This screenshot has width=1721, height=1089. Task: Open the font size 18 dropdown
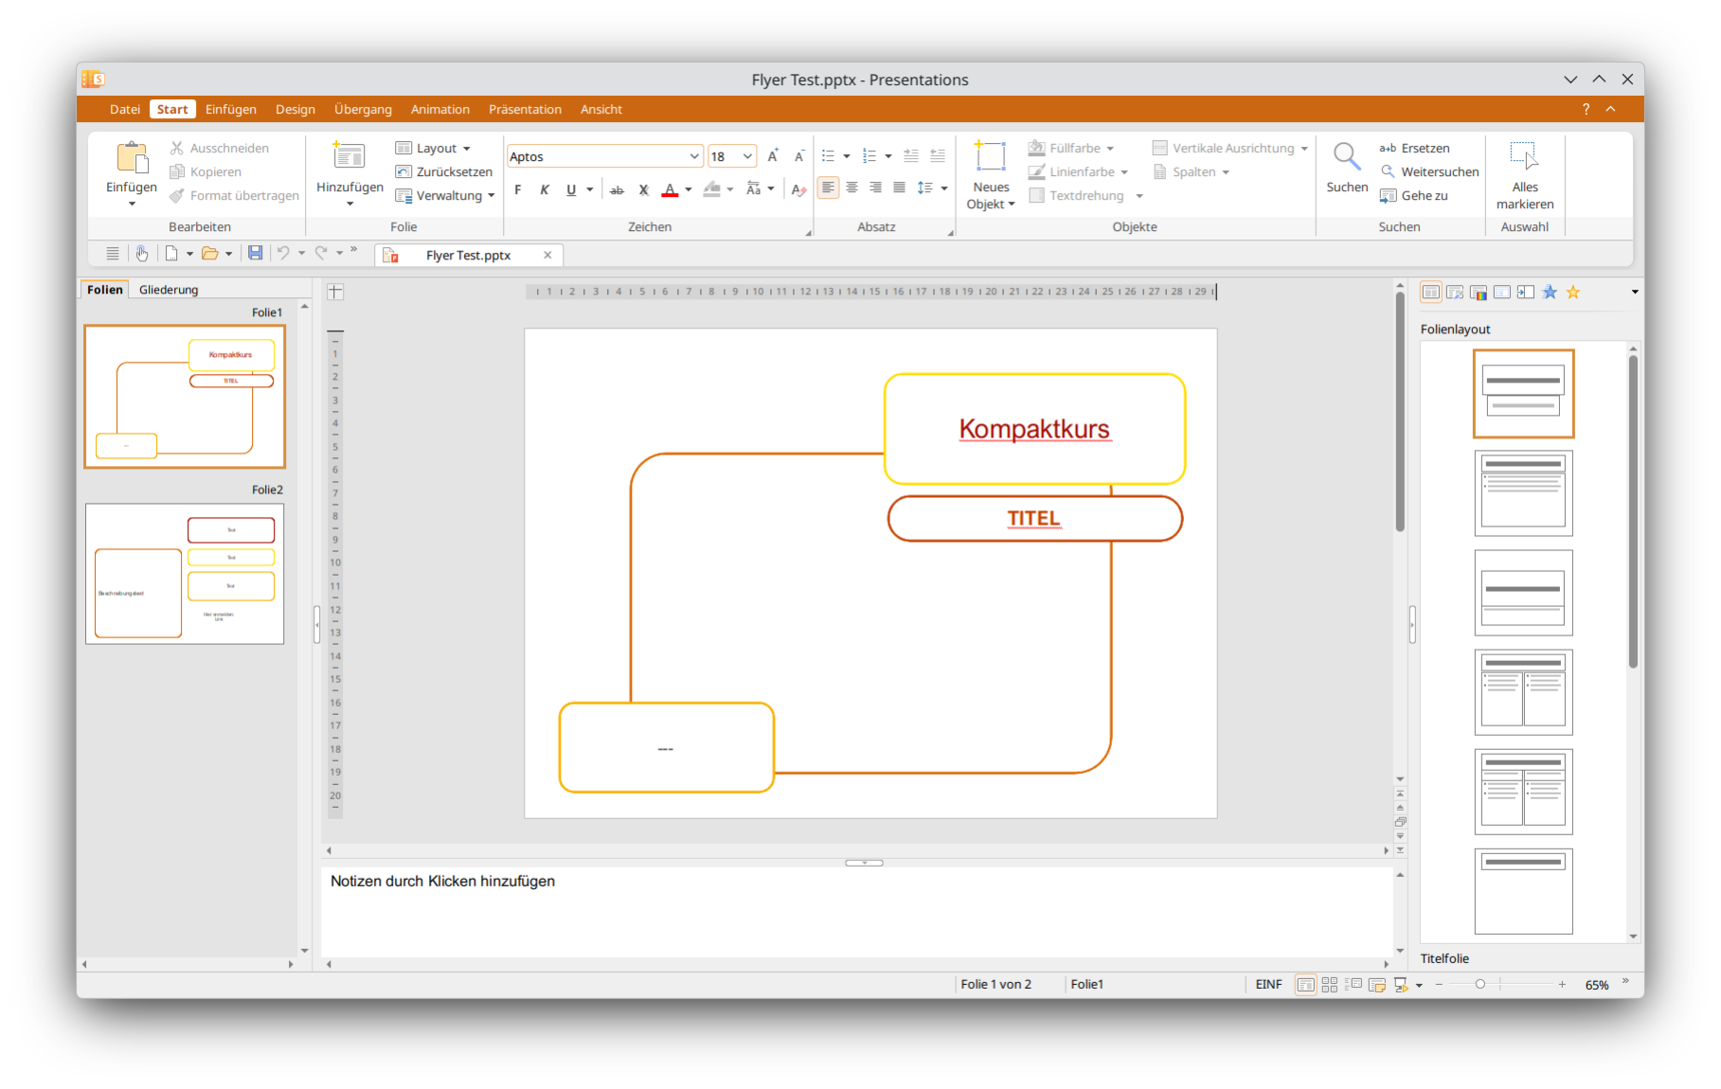(747, 156)
